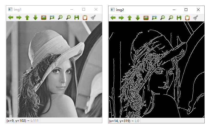
Task: Open properties brush icon in img1
Action: click(x=93, y=17)
